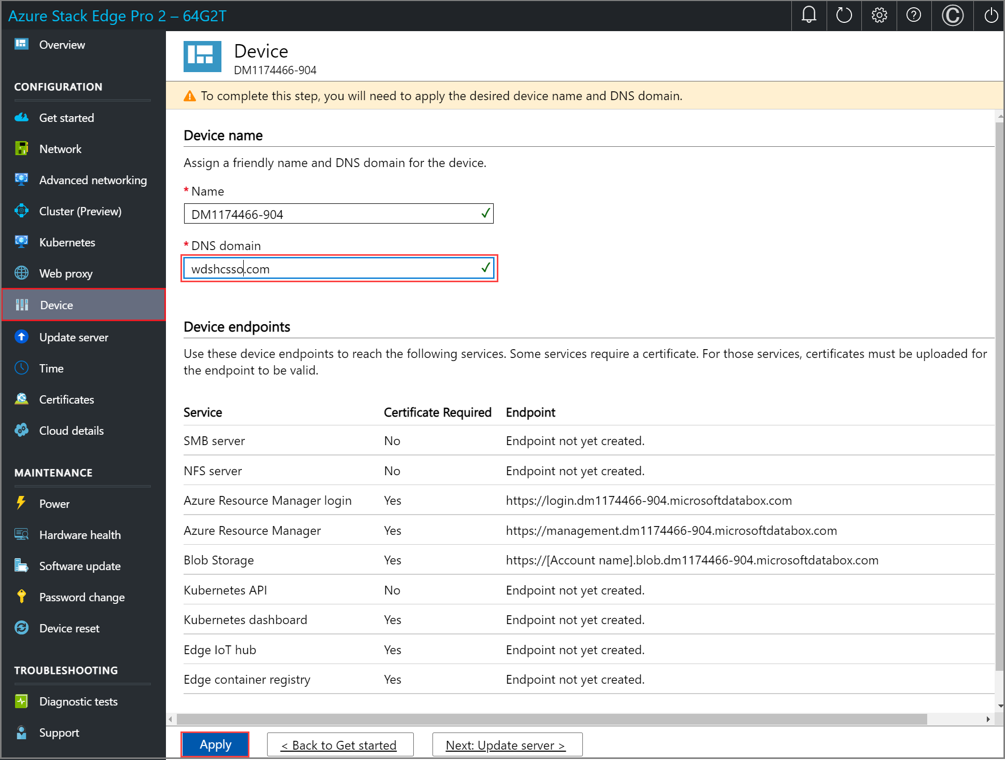Click the Hardware health icon
Viewport: 1005px width, 760px height.
[x=22, y=534]
